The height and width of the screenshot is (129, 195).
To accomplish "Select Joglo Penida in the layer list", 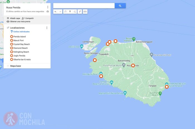I will click(x=18, y=56).
